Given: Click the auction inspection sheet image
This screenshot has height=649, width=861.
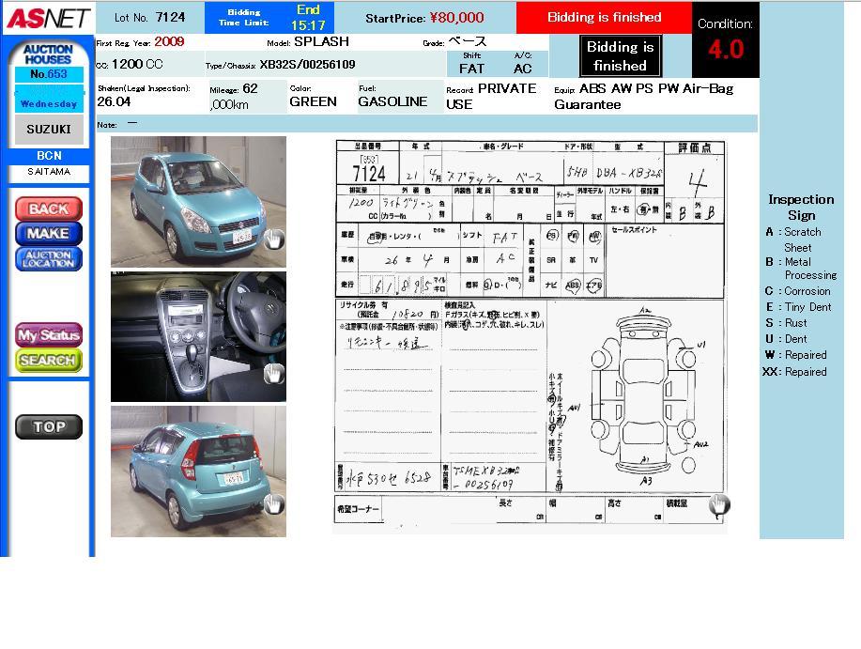Looking at the screenshot, I should coord(530,333).
